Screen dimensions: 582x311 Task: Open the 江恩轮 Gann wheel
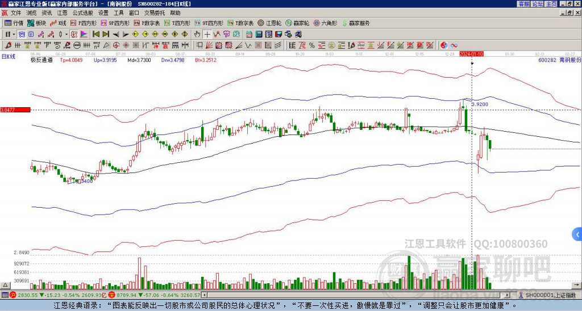point(269,23)
